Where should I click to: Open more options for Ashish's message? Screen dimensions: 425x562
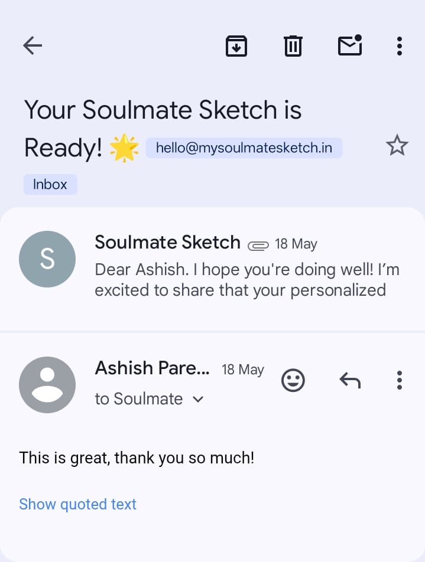pos(400,380)
